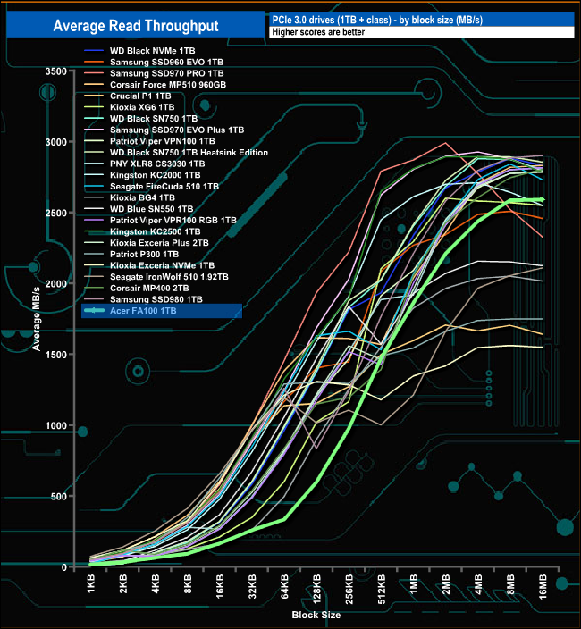Select Kingston KC2000 1TB legend label
The height and width of the screenshot is (629, 581).
tap(156, 175)
